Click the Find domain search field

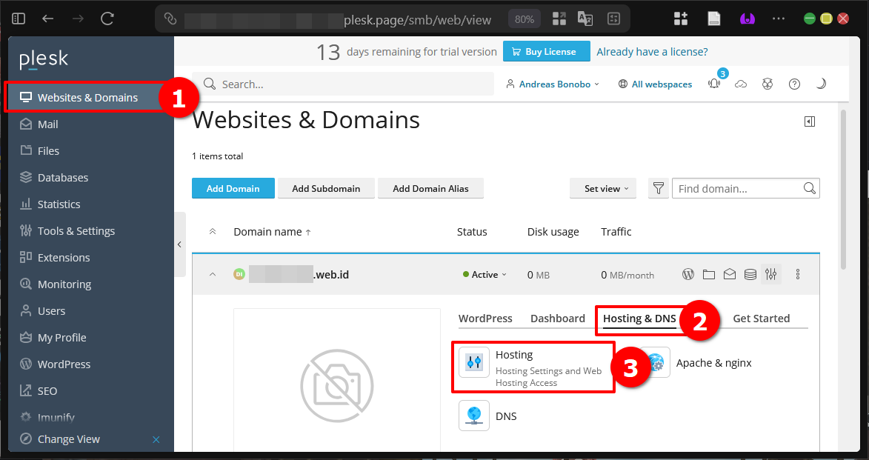(741, 188)
